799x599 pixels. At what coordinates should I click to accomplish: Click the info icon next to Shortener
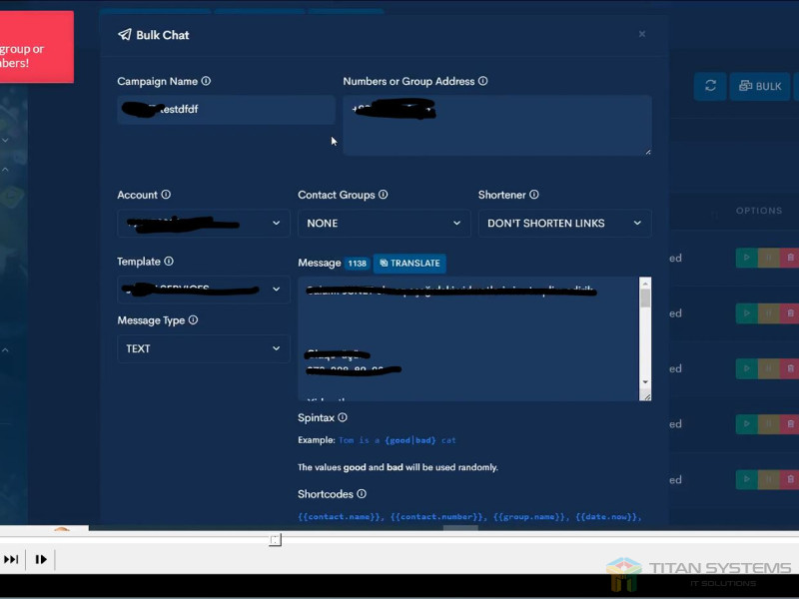[534, 196]
